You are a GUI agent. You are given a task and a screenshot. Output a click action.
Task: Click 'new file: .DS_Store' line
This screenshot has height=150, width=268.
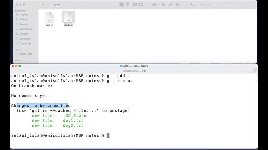point(59,115)
